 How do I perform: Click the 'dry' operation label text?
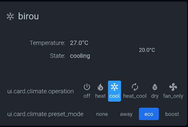(x=155, y=96)
